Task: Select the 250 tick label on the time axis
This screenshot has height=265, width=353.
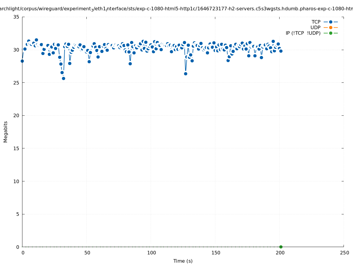Action: pos(344,253)
